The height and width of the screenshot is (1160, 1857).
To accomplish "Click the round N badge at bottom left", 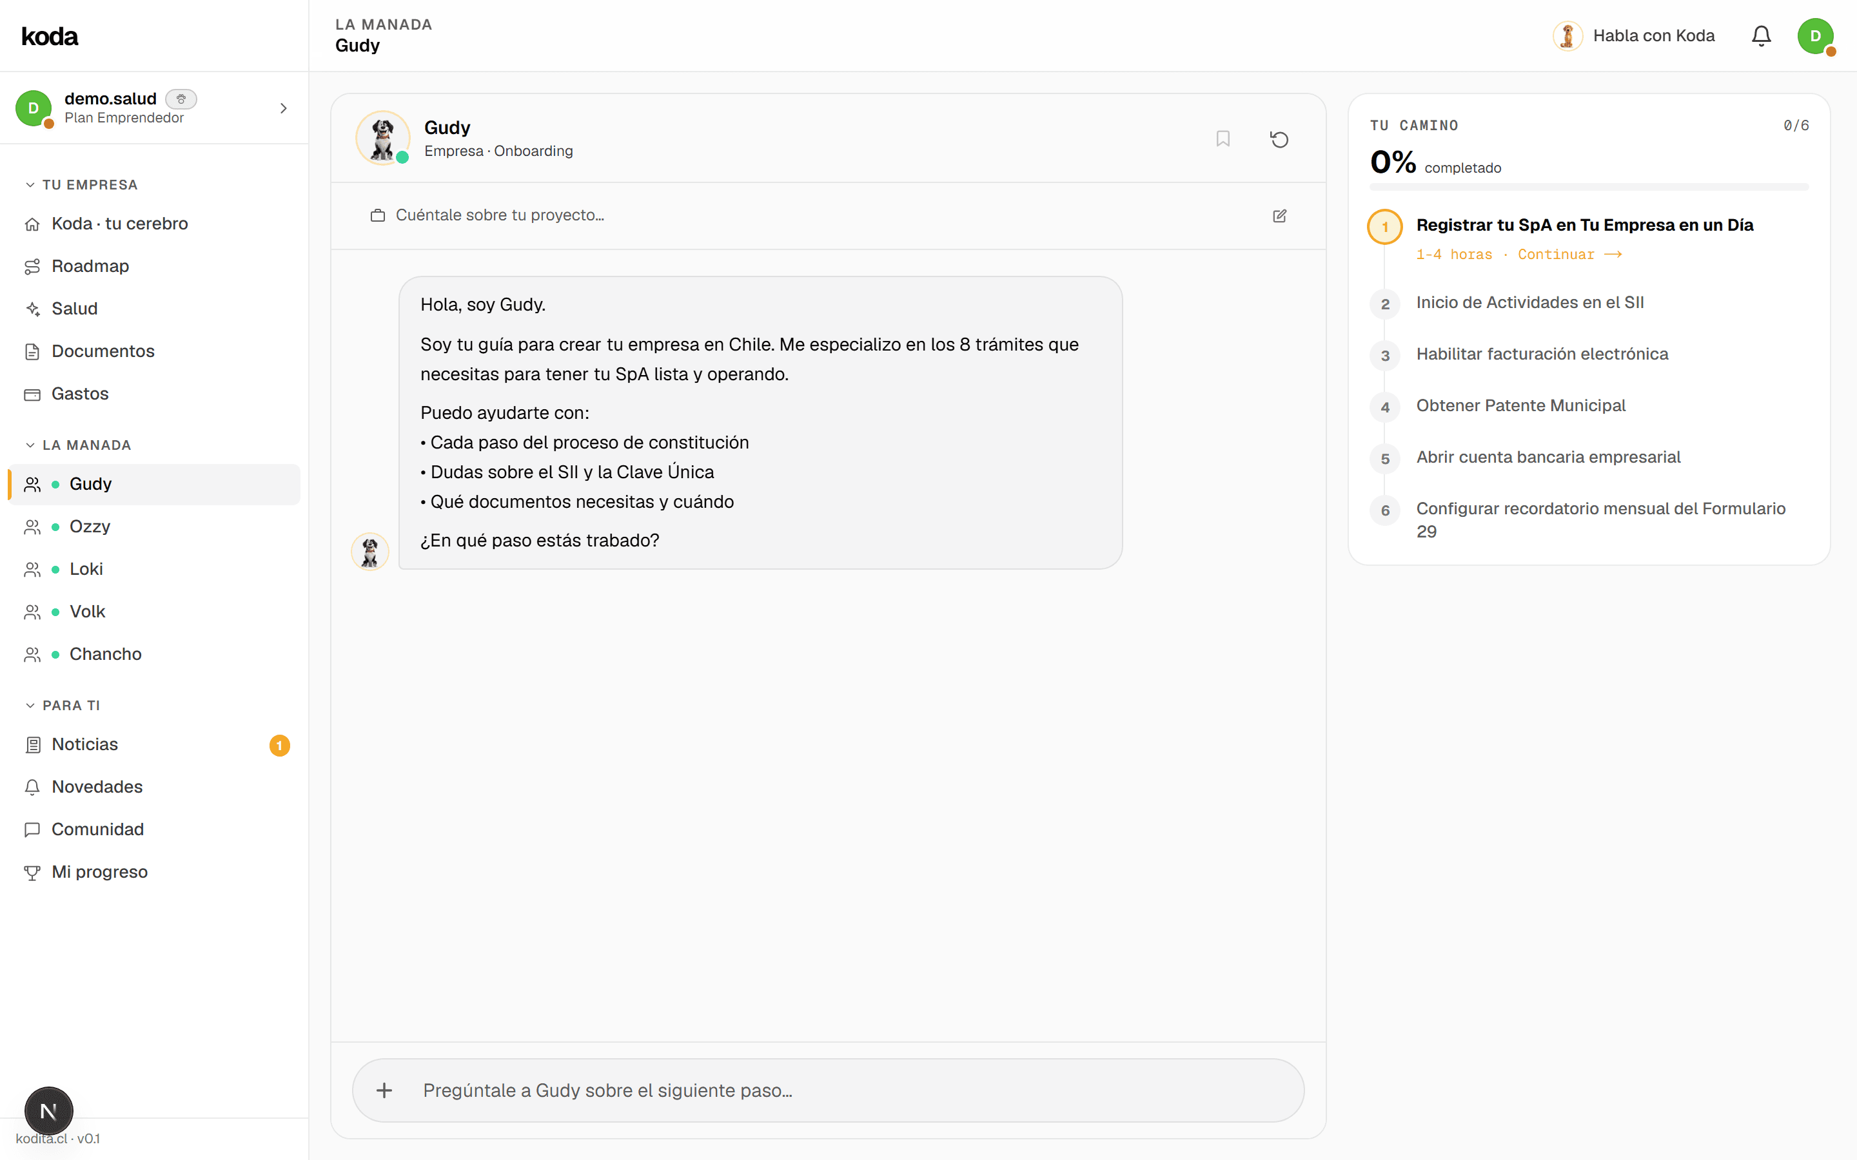I will click(x=48, y=1110).
